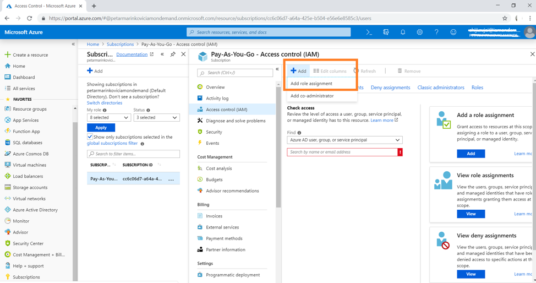Open the Status filter dropdown

coord(156,117)
